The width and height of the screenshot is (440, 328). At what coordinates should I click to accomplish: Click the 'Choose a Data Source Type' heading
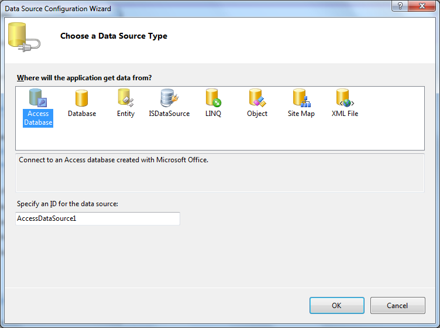click(114, 36)
